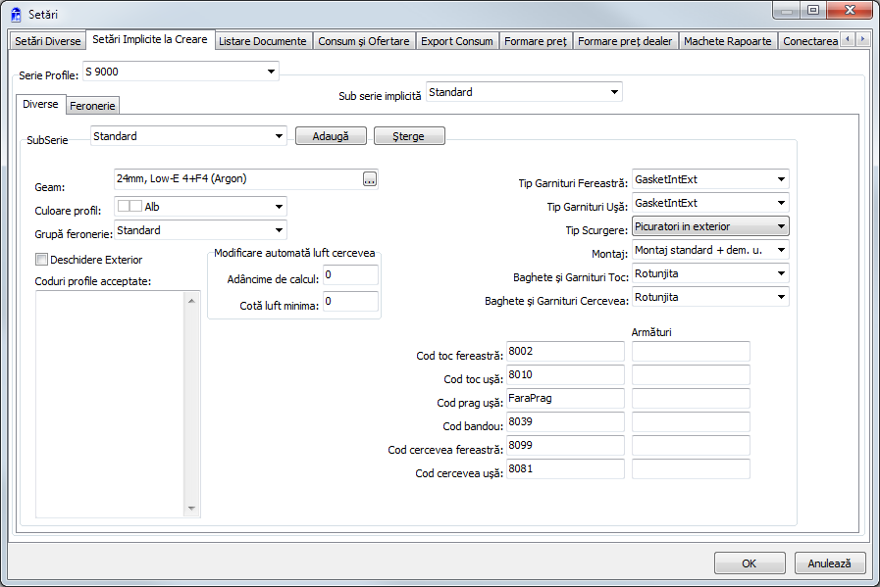The image size is (880, 587).
Task: Click the Adâncime de calcul input field
Action: 350,275
